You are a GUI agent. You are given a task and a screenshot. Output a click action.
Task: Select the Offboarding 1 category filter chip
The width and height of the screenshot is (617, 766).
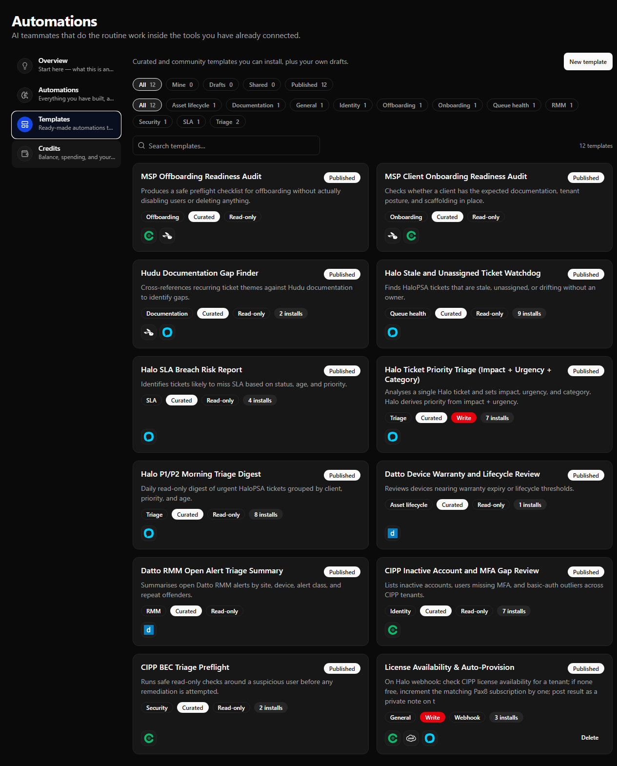pos(402,105)
